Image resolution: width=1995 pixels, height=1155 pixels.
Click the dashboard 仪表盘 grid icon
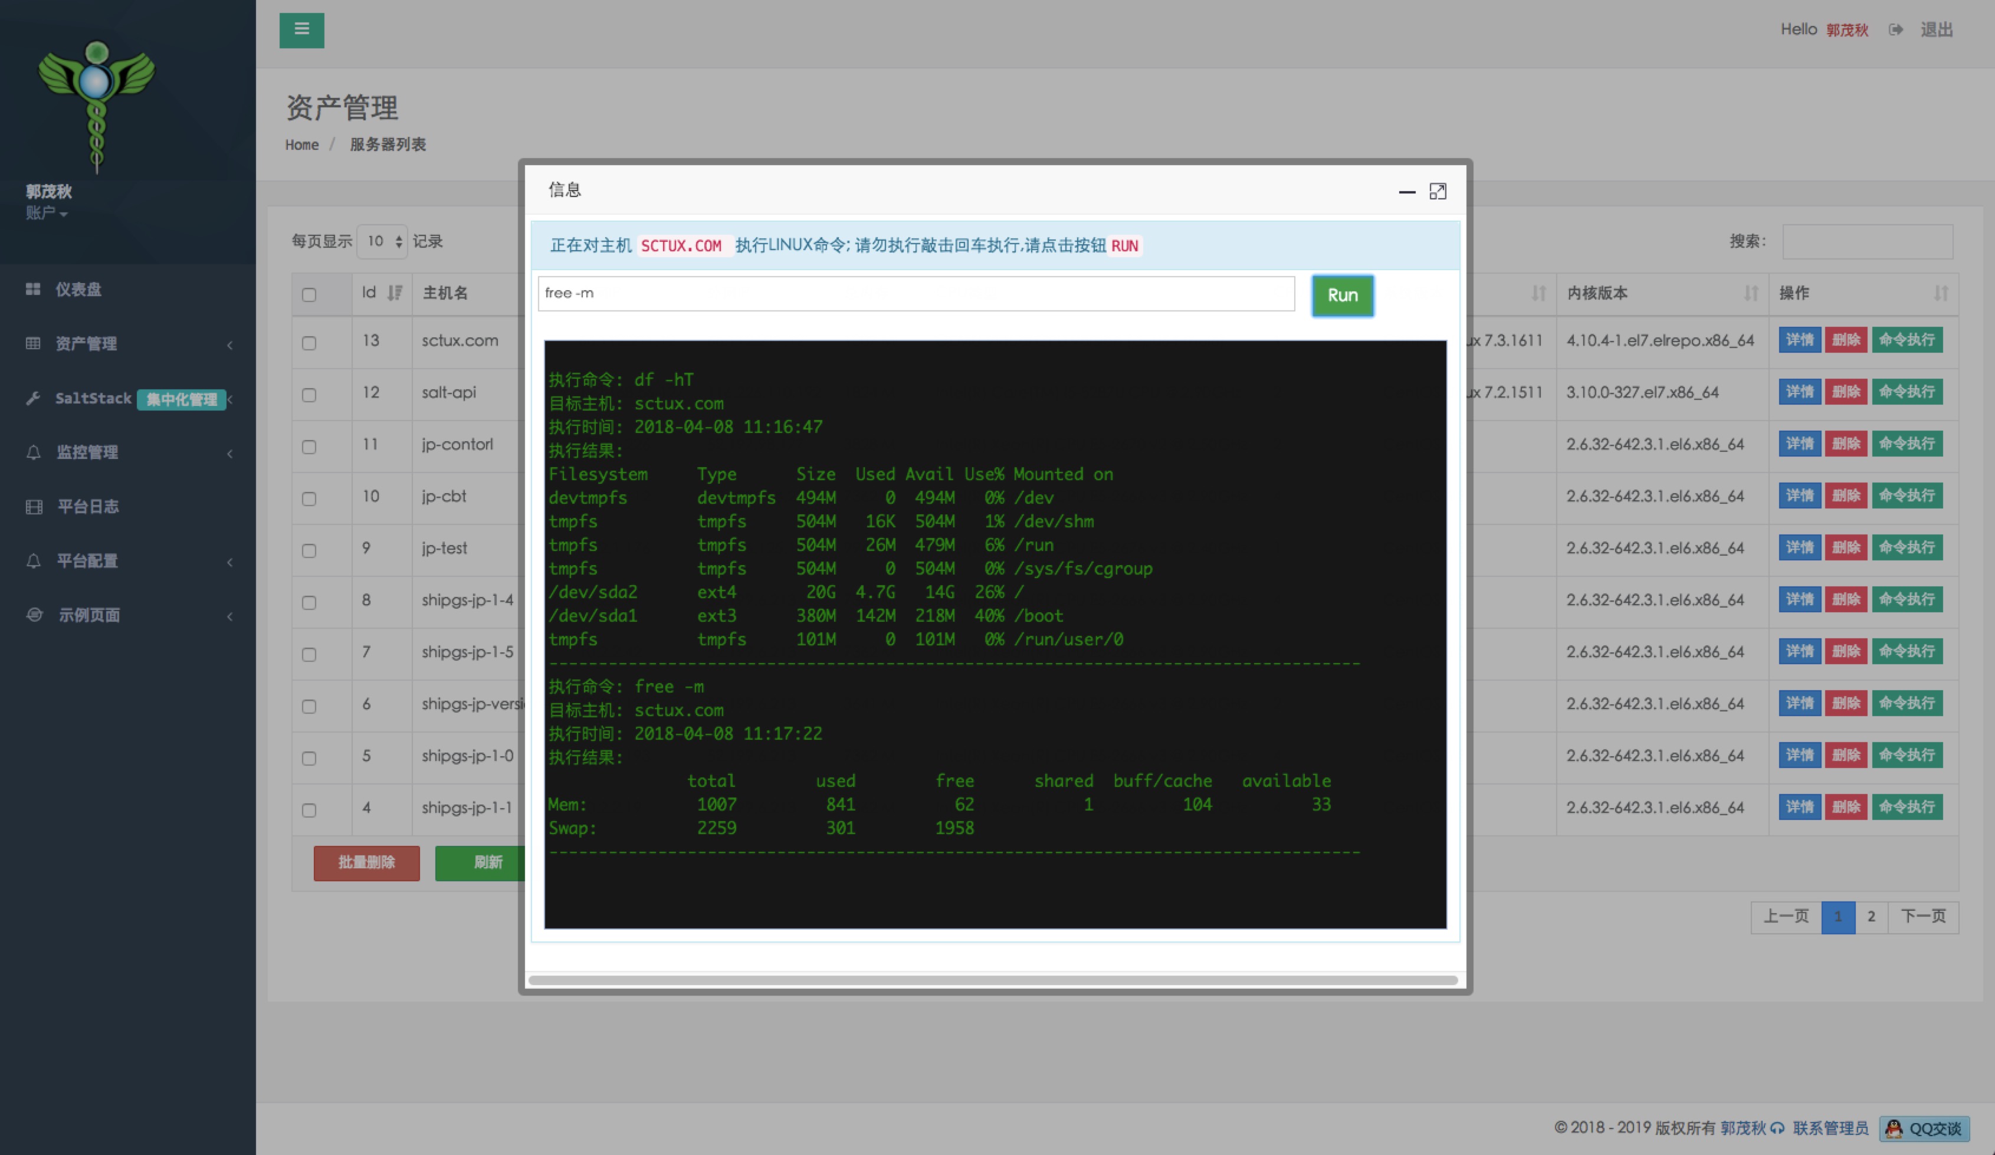click(x=32, y=289)
